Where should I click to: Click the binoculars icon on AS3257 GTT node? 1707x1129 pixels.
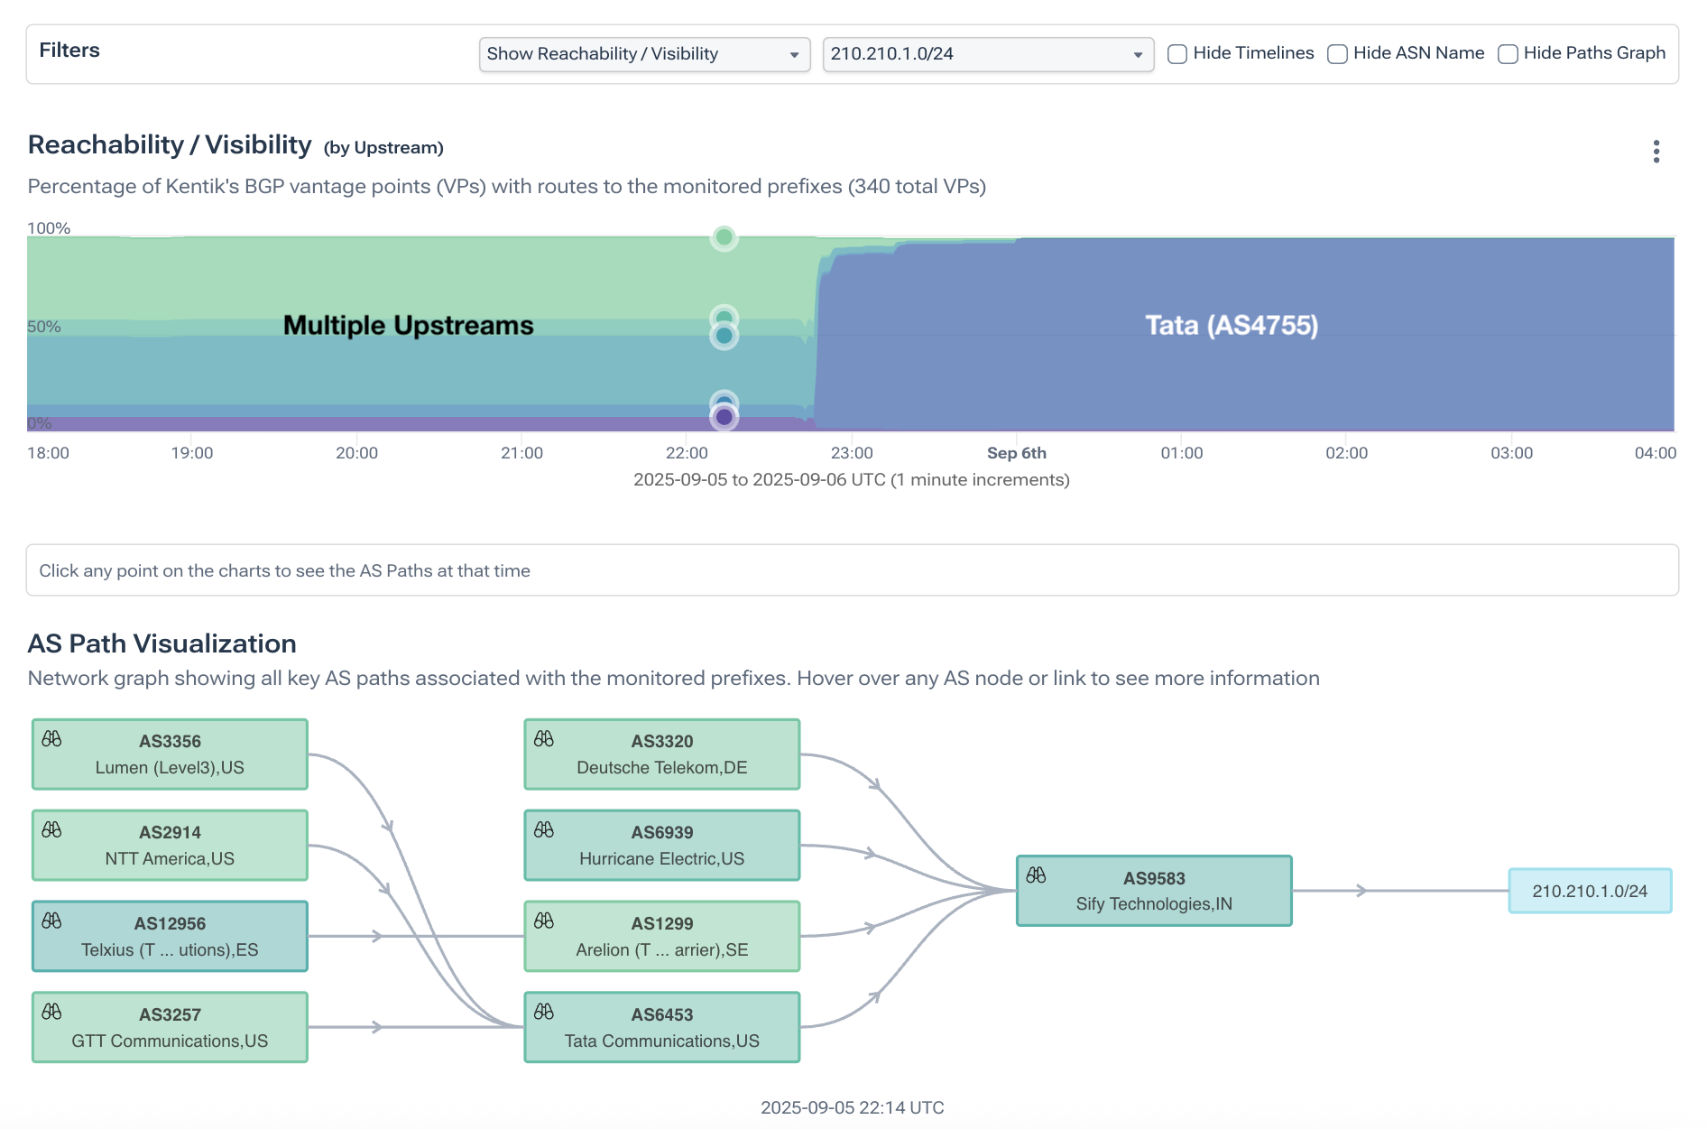tap(51, 1012)
